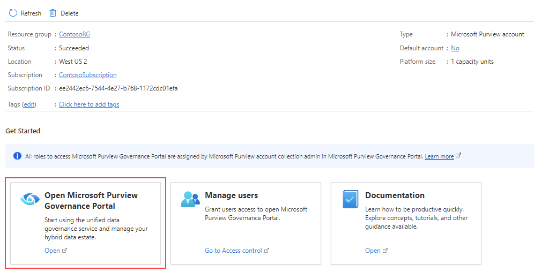
Task: Click the blue info icon in banner
Action: point(17,156)
